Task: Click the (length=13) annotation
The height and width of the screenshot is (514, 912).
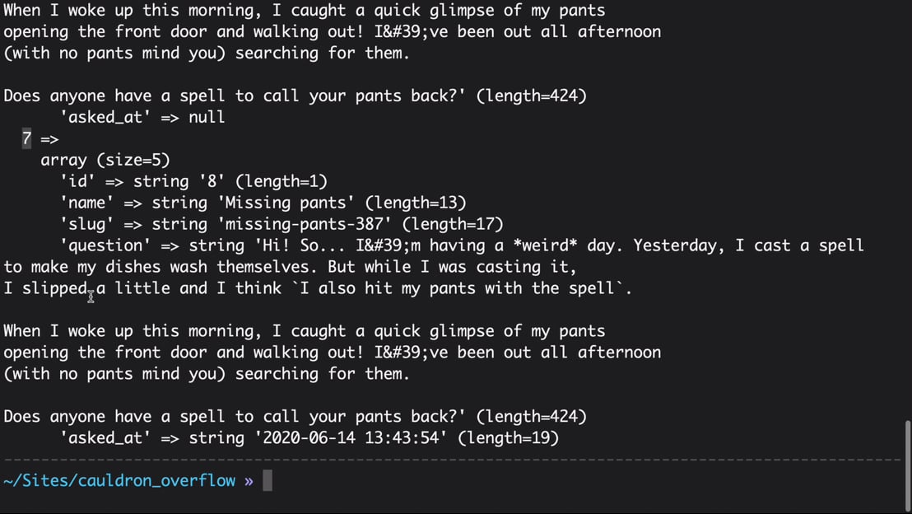Action: pyautogui.click(x=416, y=203)
